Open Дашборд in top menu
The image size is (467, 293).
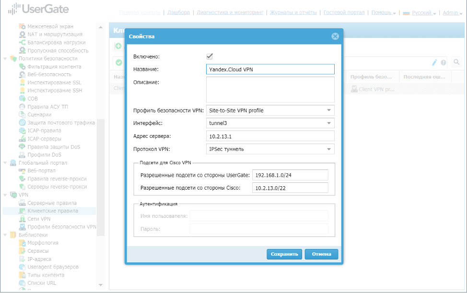point(178,12)
